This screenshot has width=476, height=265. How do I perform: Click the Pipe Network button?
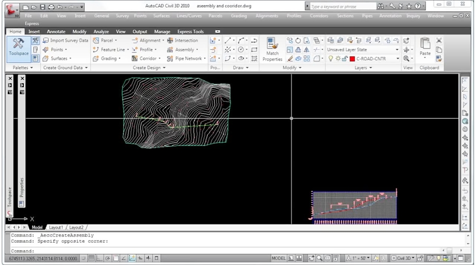point(186,59)
